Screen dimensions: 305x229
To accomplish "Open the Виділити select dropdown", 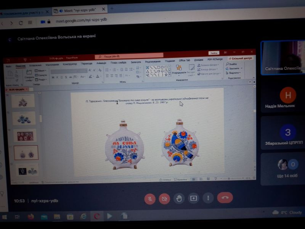I will coord(233,73).
